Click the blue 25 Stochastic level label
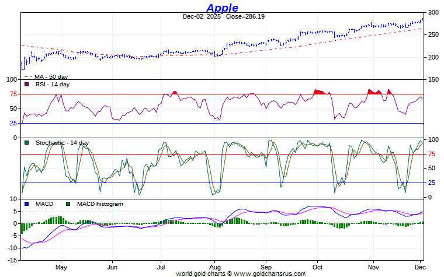 click(x=432, y=183)
